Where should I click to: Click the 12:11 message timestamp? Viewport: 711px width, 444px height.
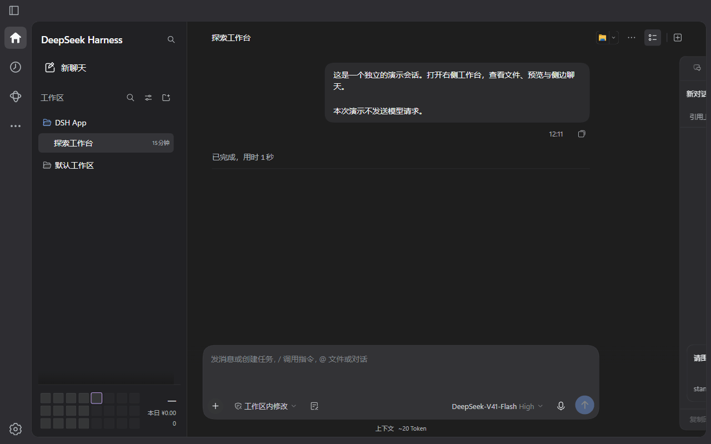pyautogui.click(x=556, y=134)
